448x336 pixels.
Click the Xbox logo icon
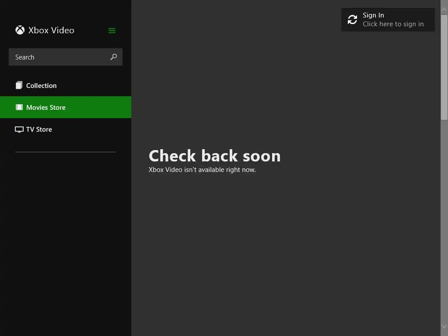click(x=20, y=30)
